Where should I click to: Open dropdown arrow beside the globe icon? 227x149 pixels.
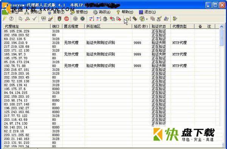[147, 19]
